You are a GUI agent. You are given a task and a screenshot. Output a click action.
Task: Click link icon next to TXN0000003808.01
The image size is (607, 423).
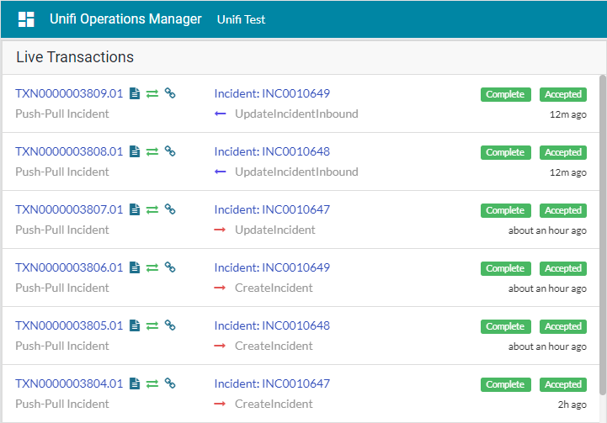pos(170,152)
